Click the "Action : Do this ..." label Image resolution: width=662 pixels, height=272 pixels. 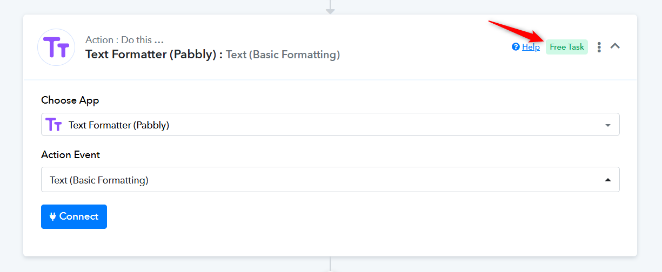click(x=124, y=40)
